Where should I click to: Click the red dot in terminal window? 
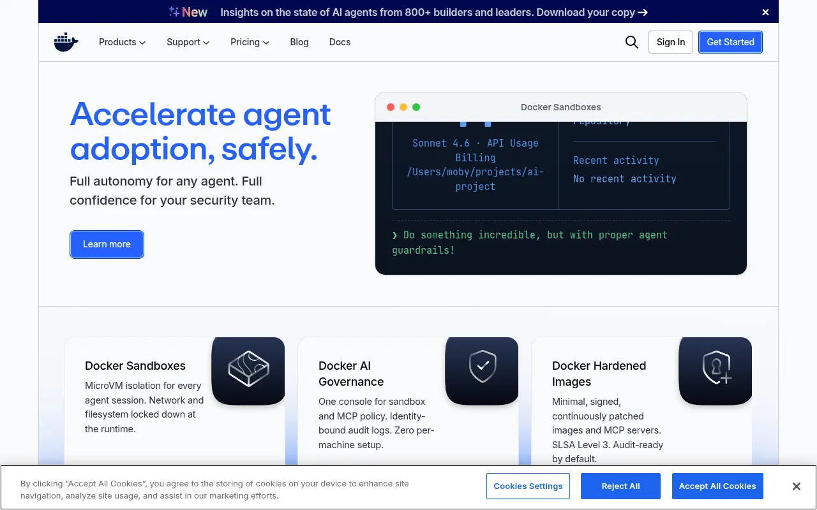click(391, 107)
